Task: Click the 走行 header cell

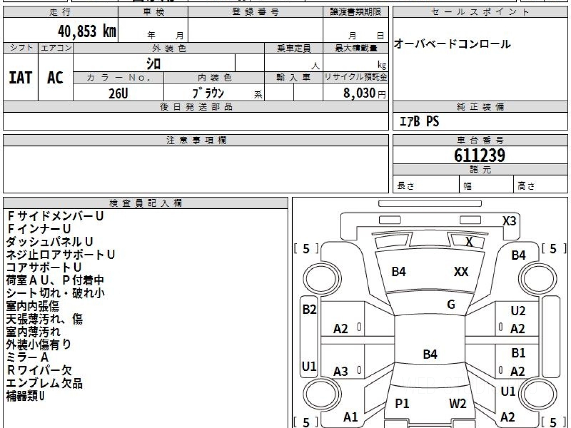Action: click(x=60, y=12)
